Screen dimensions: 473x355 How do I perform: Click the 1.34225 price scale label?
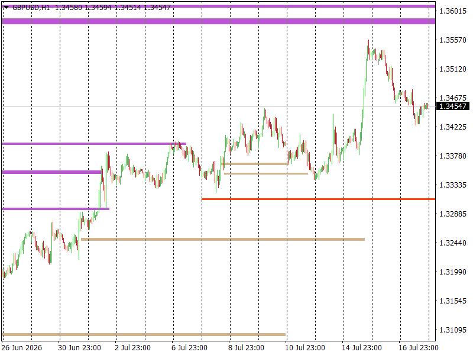[453, 127]
